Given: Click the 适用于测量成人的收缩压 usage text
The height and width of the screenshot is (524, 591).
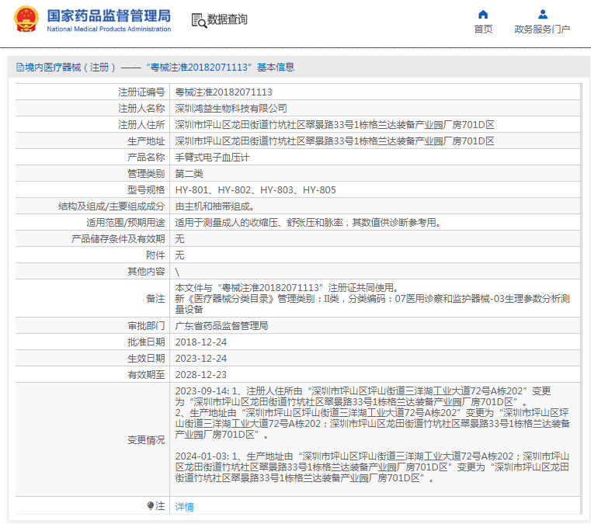Looking at the screenshot, I should (308, 223).
